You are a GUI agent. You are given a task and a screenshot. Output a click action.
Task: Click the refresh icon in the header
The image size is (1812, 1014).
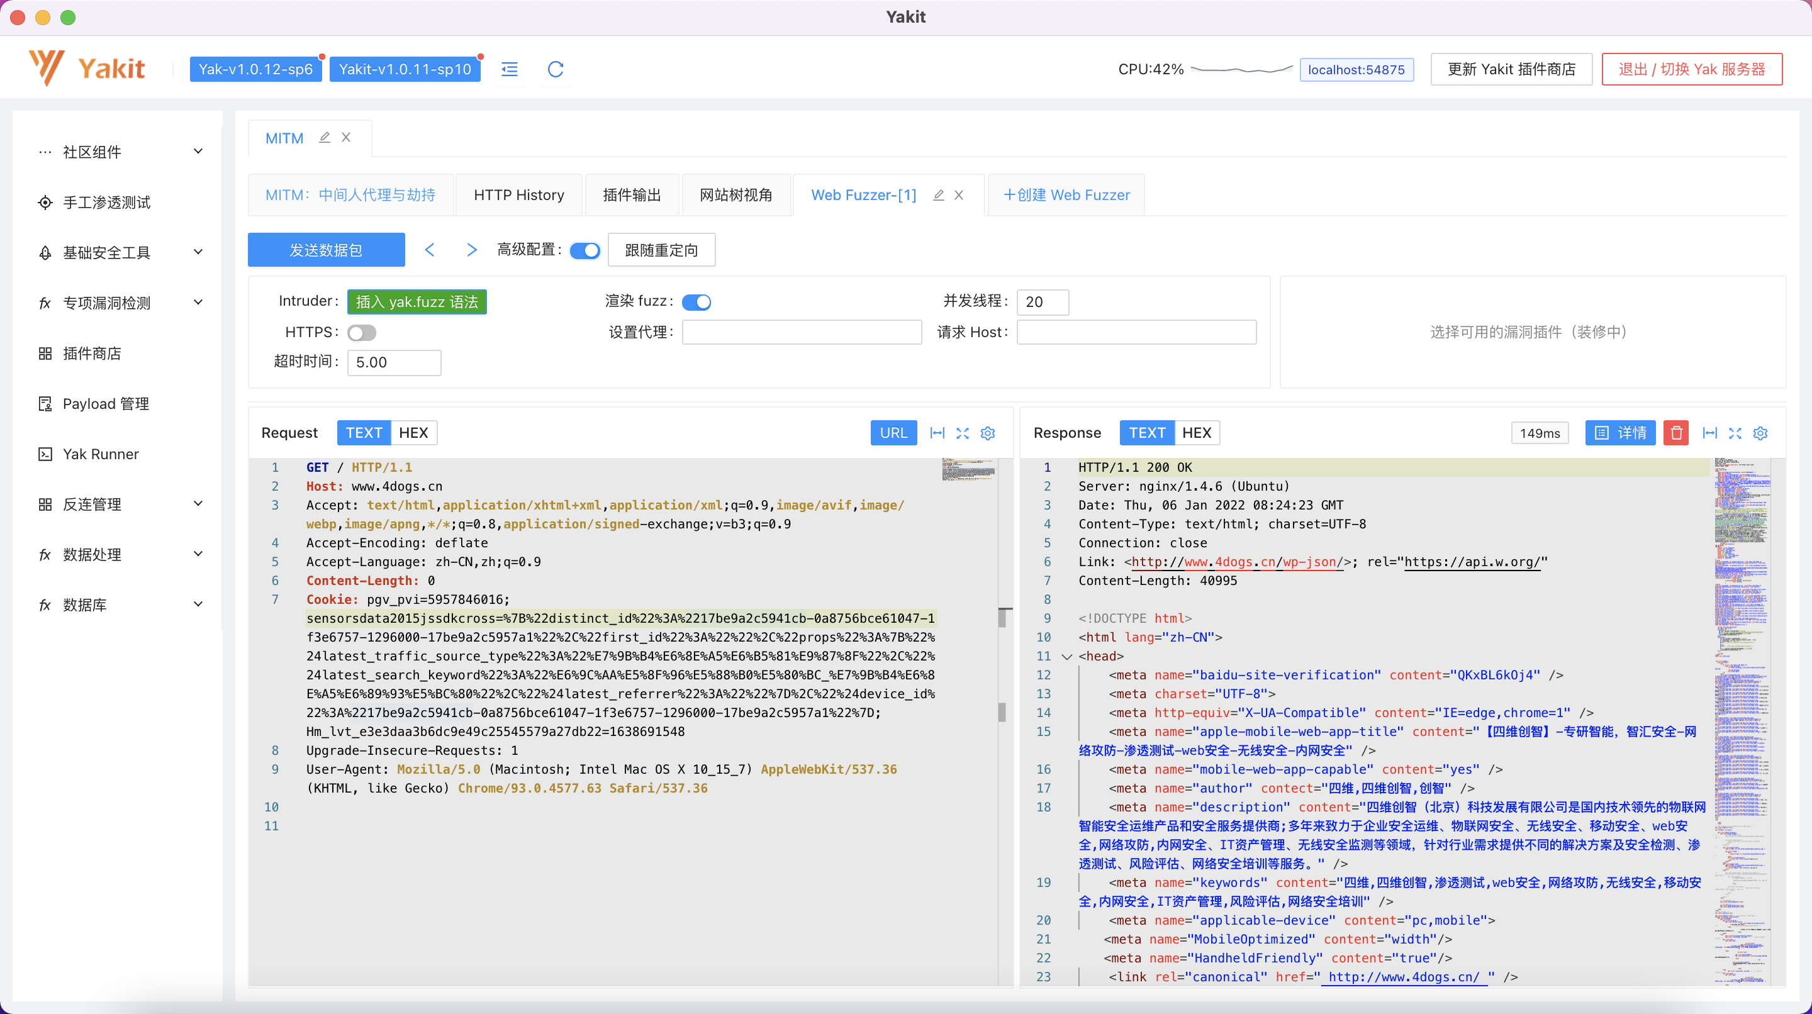555,69
